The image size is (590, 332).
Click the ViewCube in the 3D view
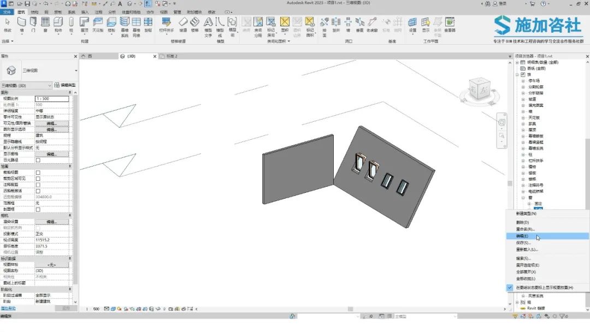point(480,90)
